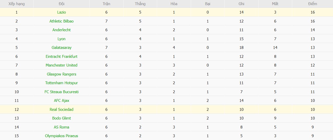This screenshot has height=140, width=333.
Task: Select the Điểm column header
Action: 312,4
